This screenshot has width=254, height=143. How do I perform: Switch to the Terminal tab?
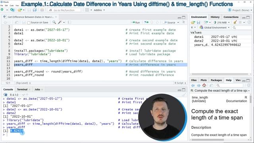22,89
